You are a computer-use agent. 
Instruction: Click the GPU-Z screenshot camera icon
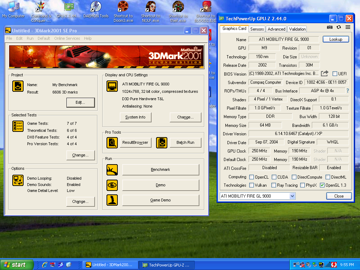pyautogui.click(x=330, y=27)
